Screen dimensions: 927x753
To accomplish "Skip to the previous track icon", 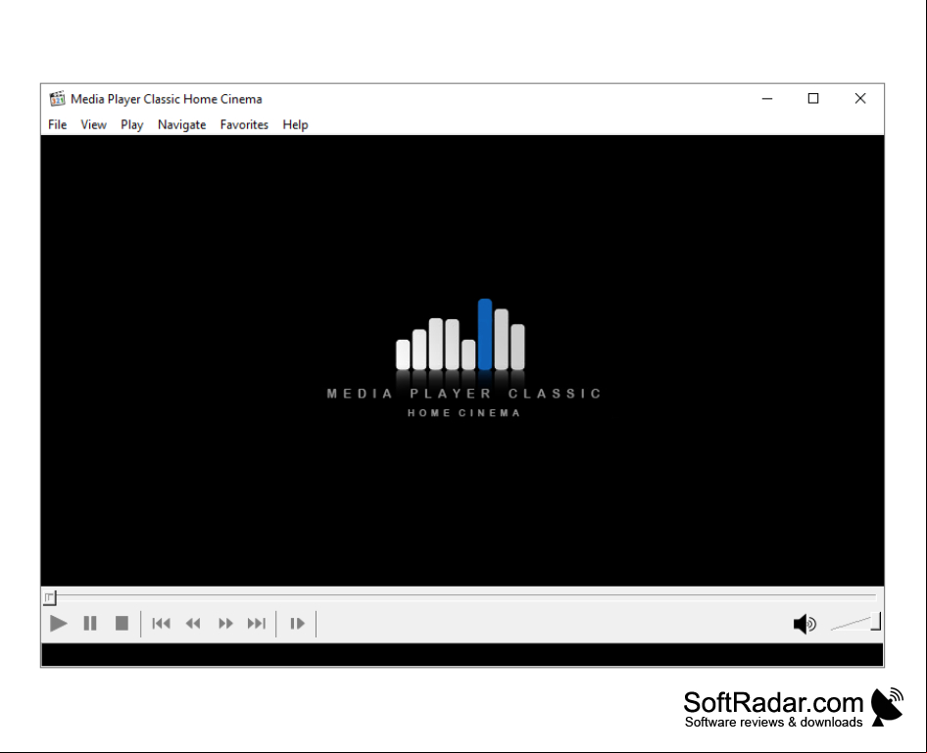I will [x=161, y=623].
